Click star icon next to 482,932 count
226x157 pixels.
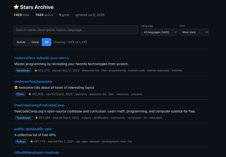tap(30, 94)
